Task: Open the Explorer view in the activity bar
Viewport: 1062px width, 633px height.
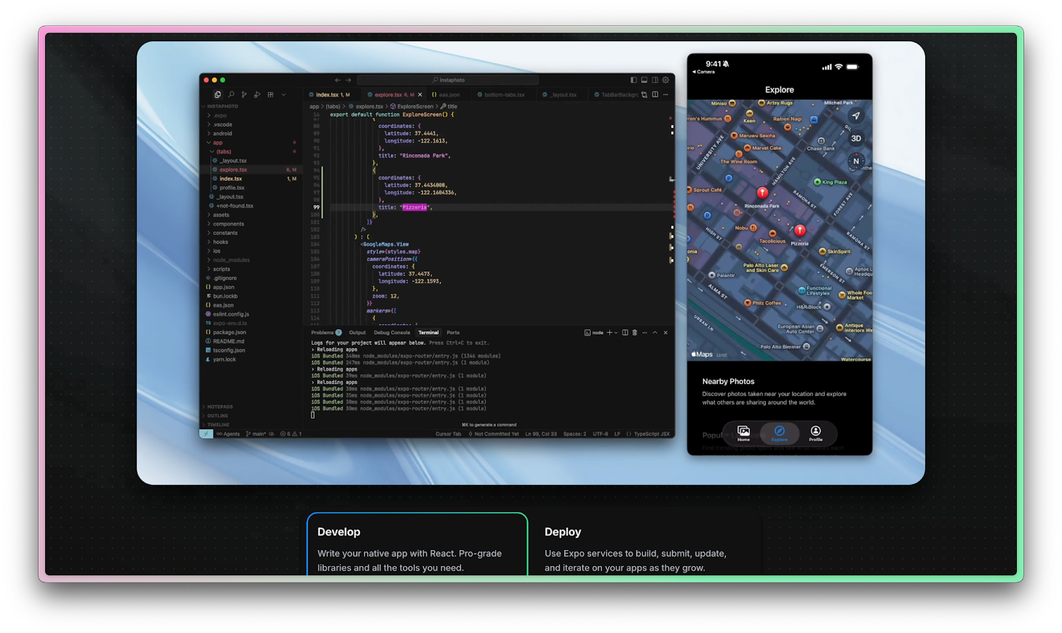Action: [x=218, y=95]
